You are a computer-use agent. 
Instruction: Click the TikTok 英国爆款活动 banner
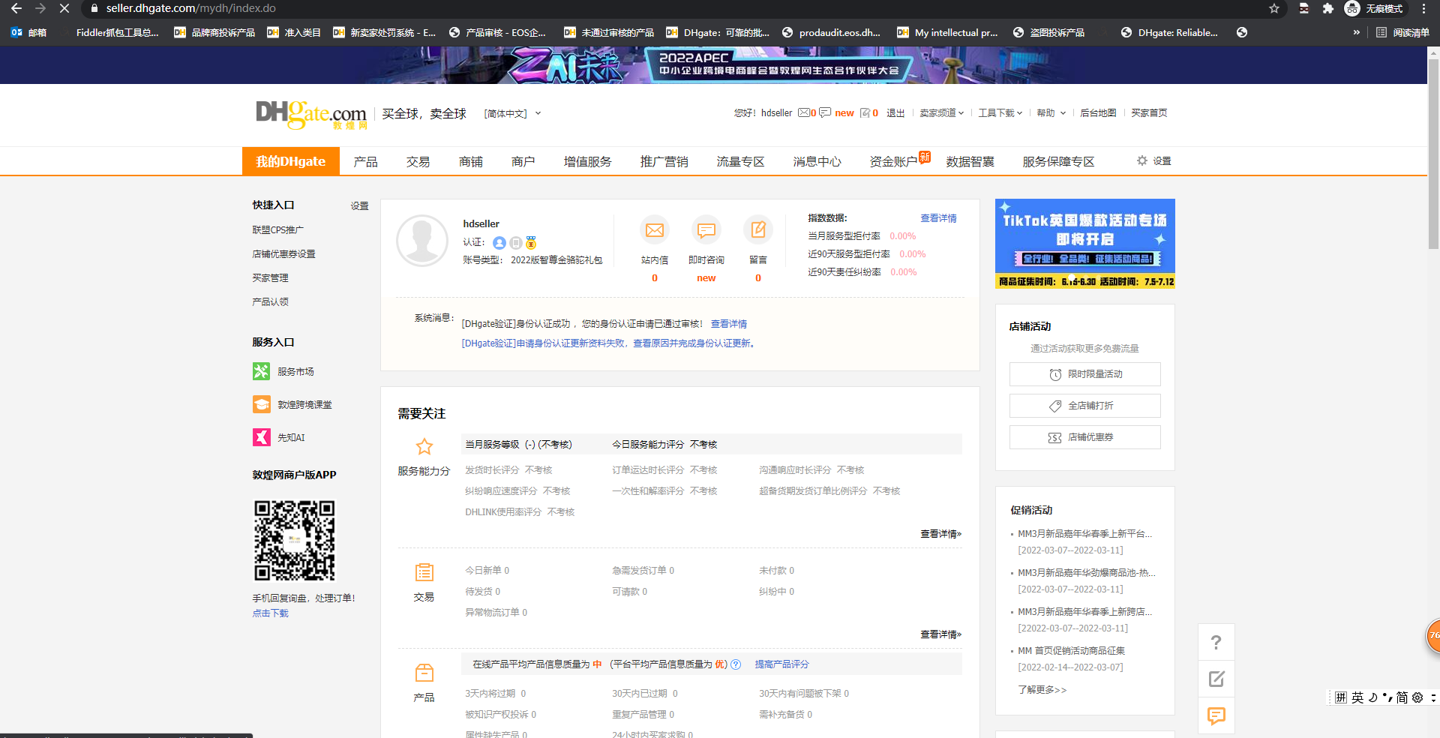click(1084, 243)
